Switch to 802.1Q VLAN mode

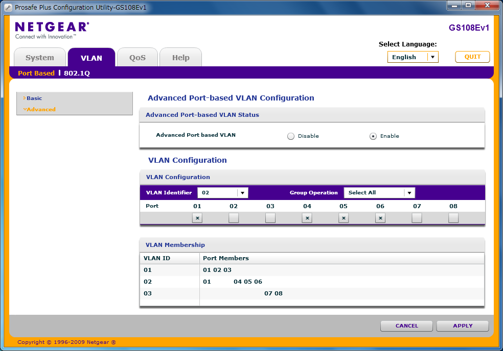click(77, 73)
